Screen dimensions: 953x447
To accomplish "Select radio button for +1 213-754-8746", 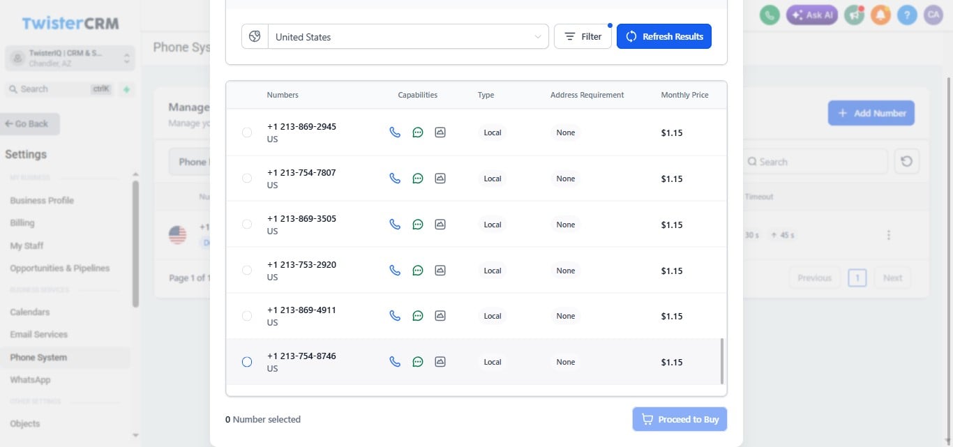I will (x=247, y=361).
